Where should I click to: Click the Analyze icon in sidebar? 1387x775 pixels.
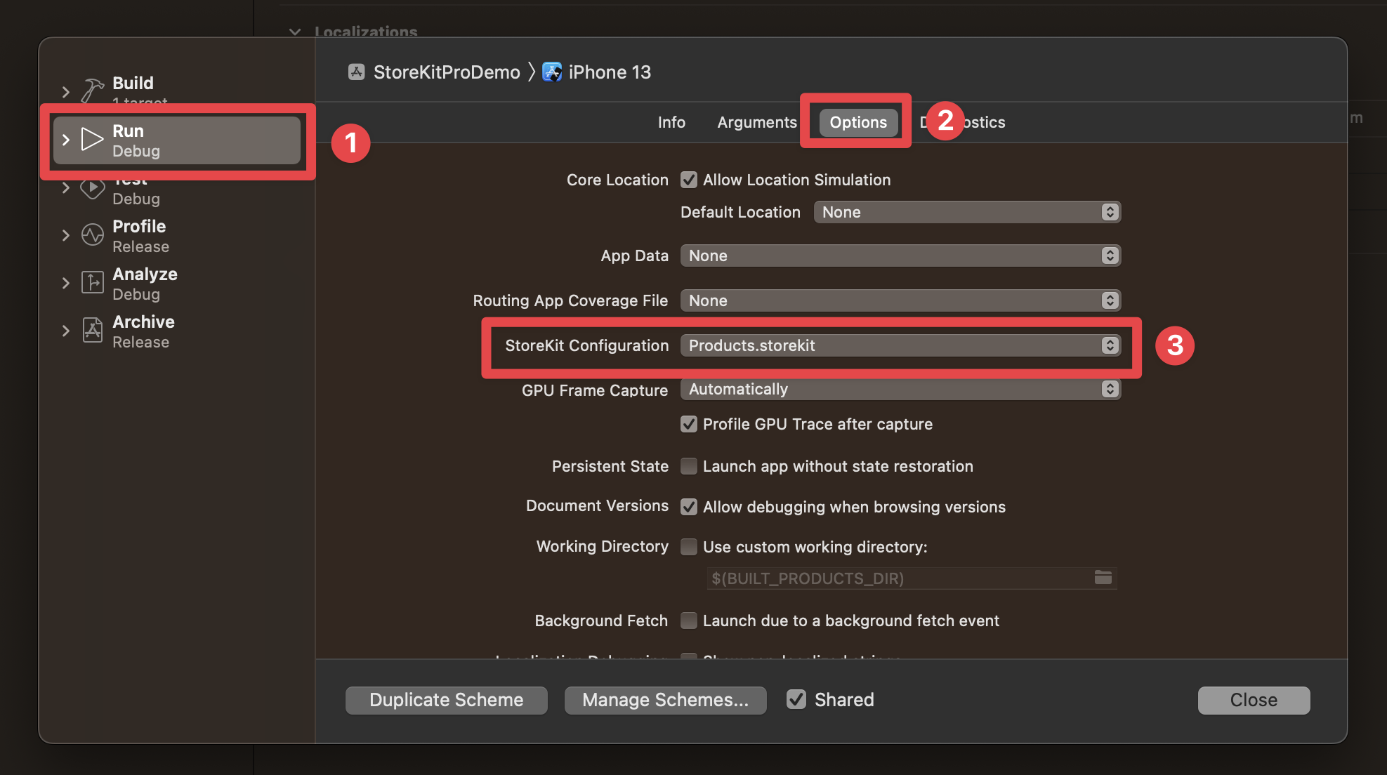(x=92, y=282)
